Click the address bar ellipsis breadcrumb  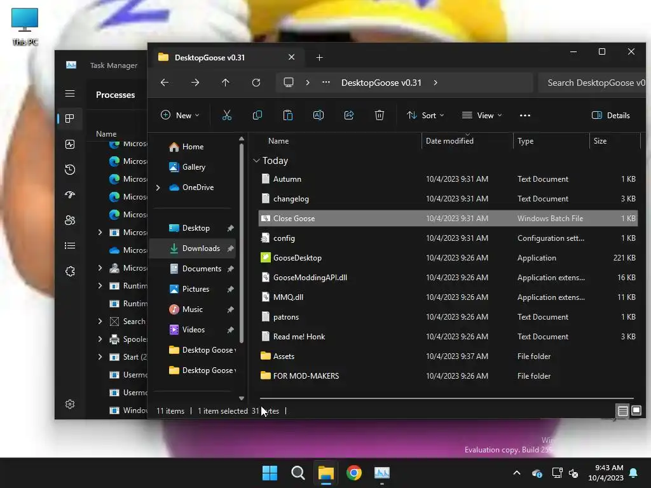326,82
